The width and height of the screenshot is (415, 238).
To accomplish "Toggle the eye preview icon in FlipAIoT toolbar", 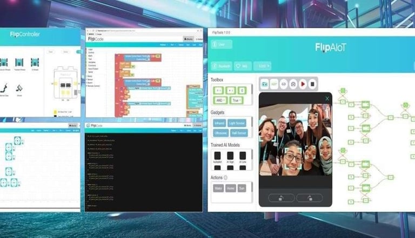I will coord(284,84).
